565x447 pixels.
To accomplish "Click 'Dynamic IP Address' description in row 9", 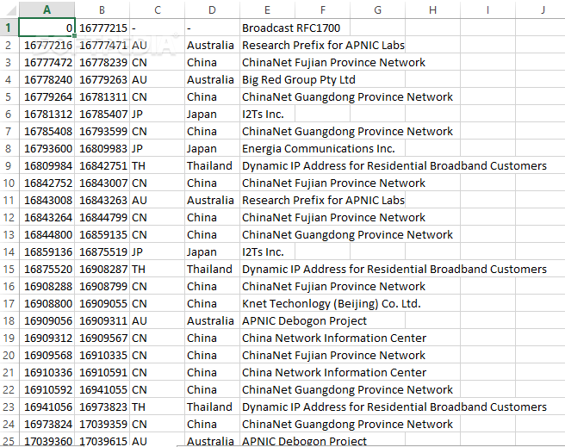I will (394, 165).
